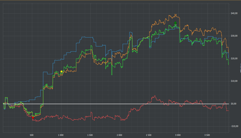Image resolution: width=241 pixels, height=138 pixels.
Task: Click the yellow star marker on the graph
Action: pyautogui.click(x=62, y=71)
